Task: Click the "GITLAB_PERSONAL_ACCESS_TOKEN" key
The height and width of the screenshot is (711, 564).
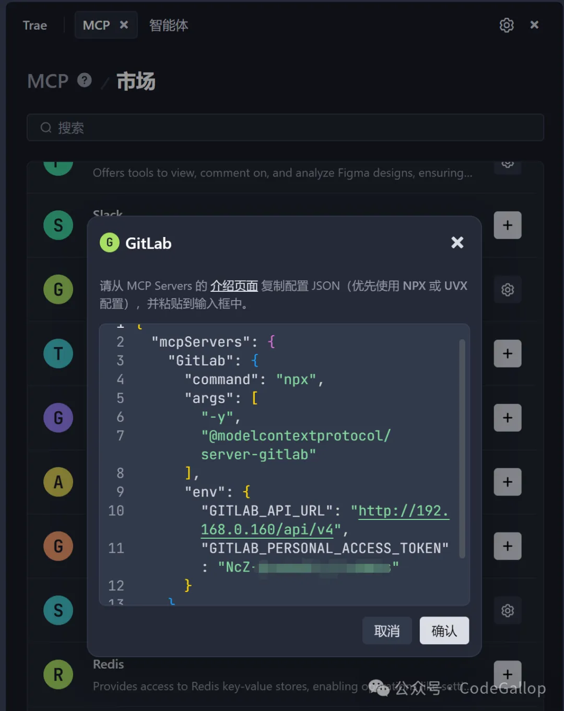Action: pyautogui.click(x=325, y=548)
